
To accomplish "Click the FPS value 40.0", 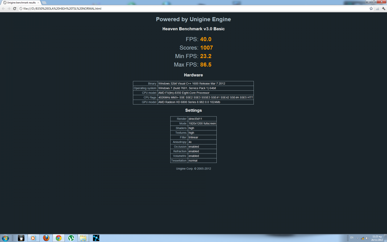I will click(x=206, y=39).
